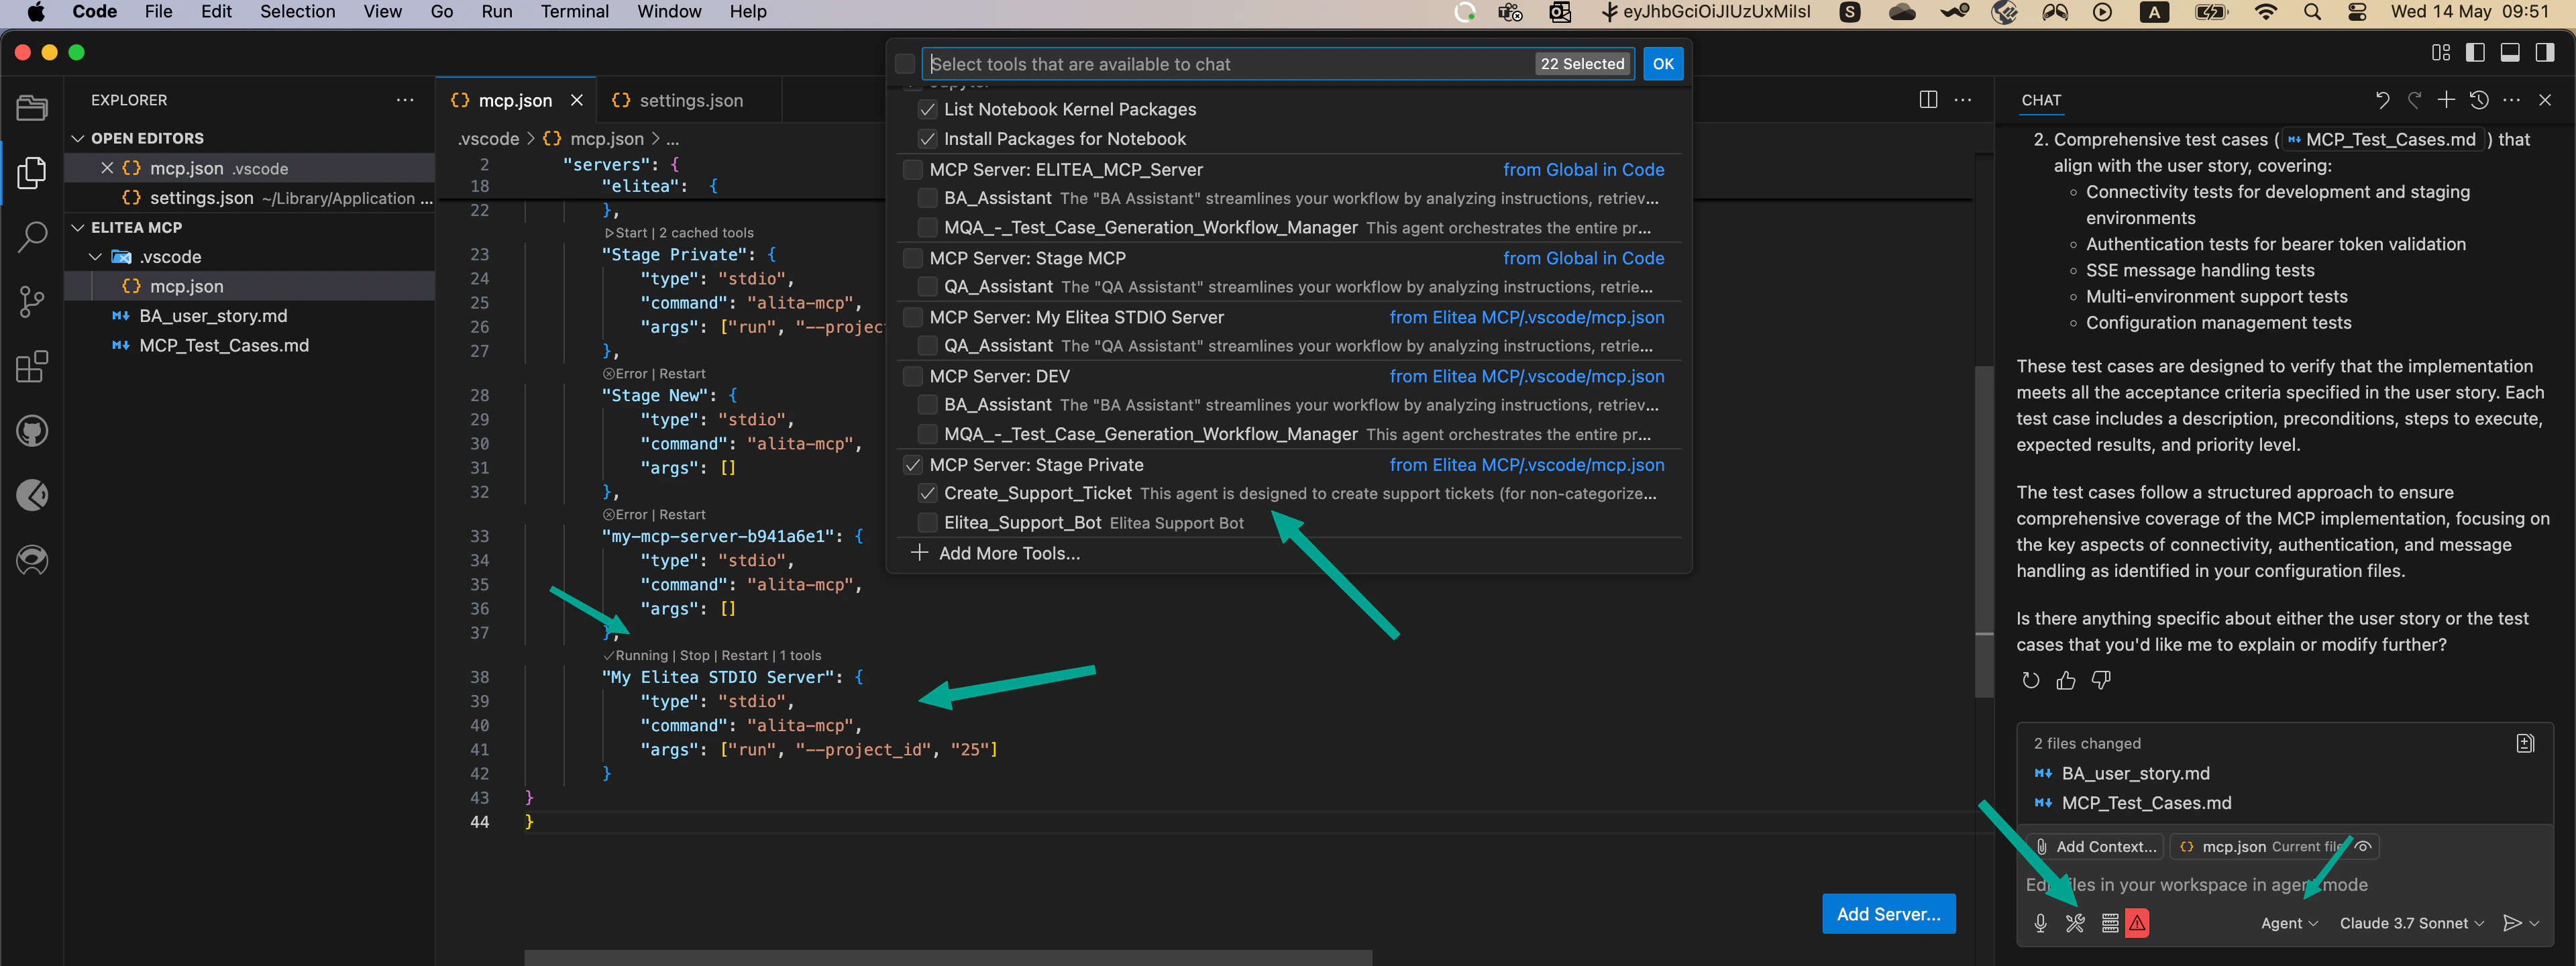The width and height of the screenshot is (2576, 966).
Task: Uncheck Create_Support_Ticket under Stage Private
Action: click(927, 493)
